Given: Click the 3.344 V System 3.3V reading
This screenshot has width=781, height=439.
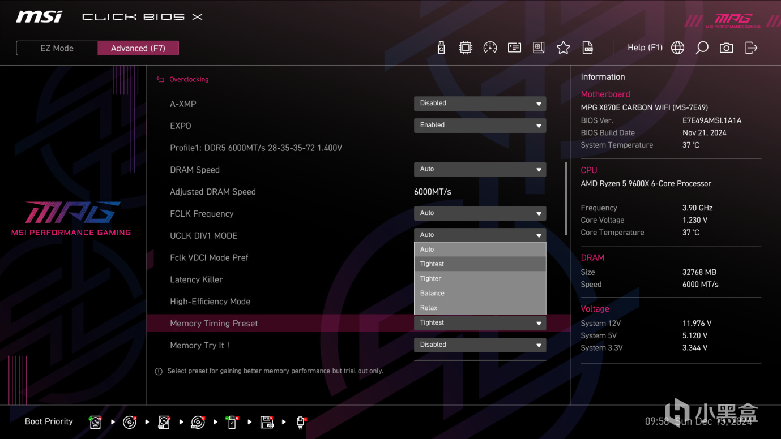Looking at the screenshot, I should pyautogui.click(x=695, y=348).
